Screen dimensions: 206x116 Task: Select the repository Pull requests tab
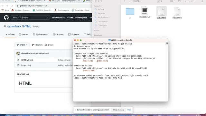[41, 34]
